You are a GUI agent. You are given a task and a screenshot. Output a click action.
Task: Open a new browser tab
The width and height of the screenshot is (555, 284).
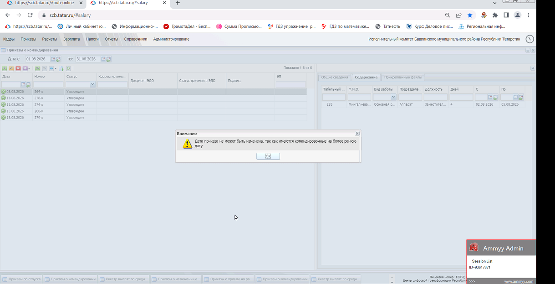click(x=178, y=3)
